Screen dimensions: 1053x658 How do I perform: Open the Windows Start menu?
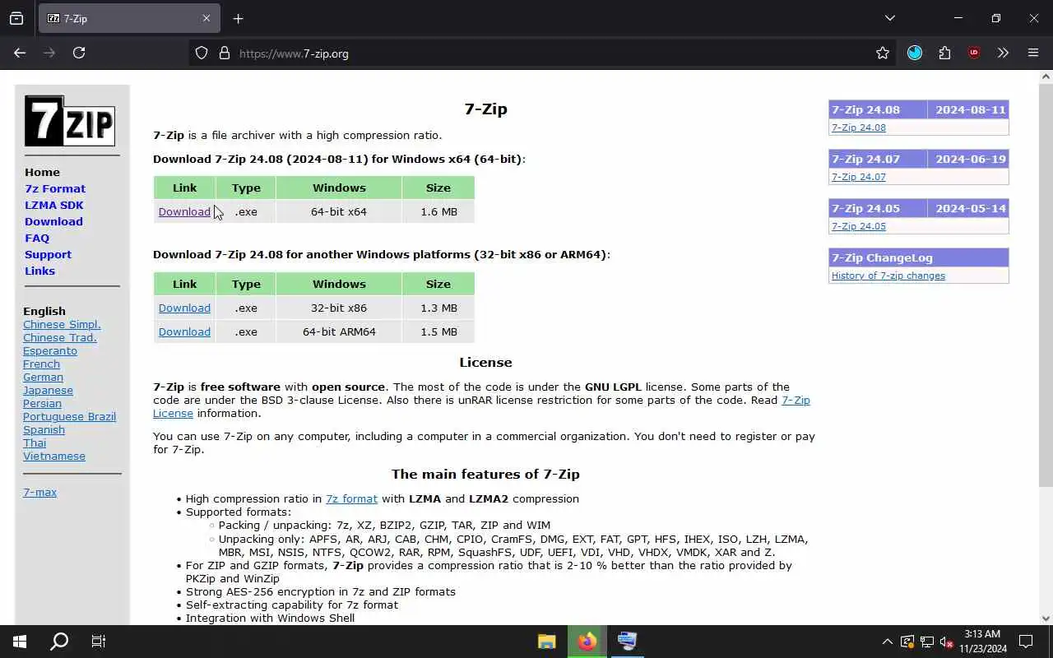pyautogui.click(x=20, y=642)
